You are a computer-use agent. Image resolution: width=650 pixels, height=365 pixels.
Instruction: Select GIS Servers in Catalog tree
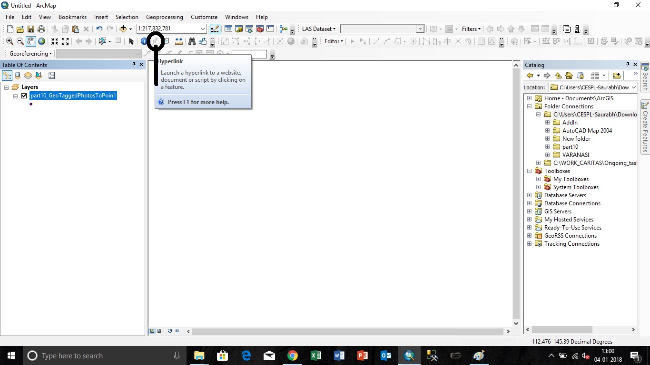coord(558,211)
